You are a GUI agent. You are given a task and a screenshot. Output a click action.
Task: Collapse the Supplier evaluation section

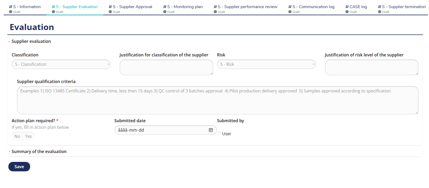tap(31, 41)
